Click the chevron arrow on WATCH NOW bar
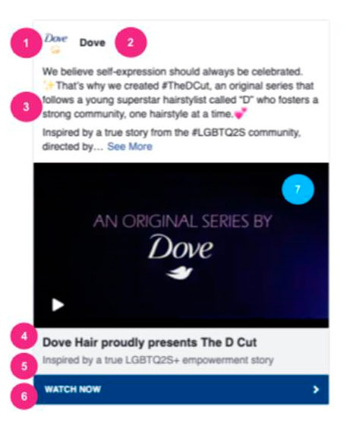The image size is (350, 429). [316, 390]
